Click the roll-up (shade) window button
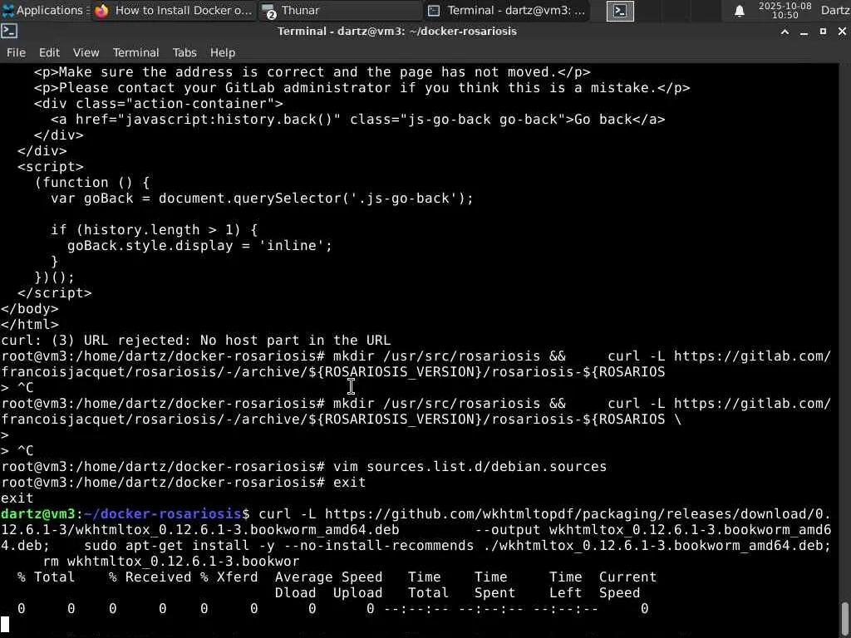851x638 pixels. (x=785, y=32)
